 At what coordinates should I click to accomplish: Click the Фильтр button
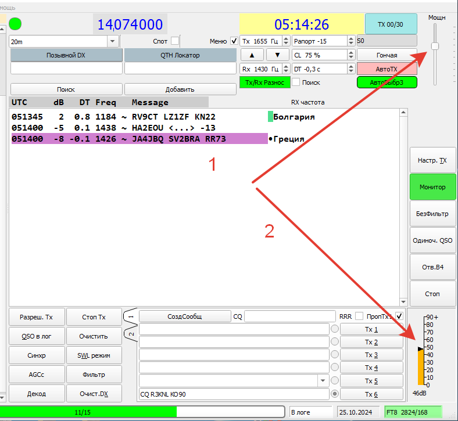(94, 375)
